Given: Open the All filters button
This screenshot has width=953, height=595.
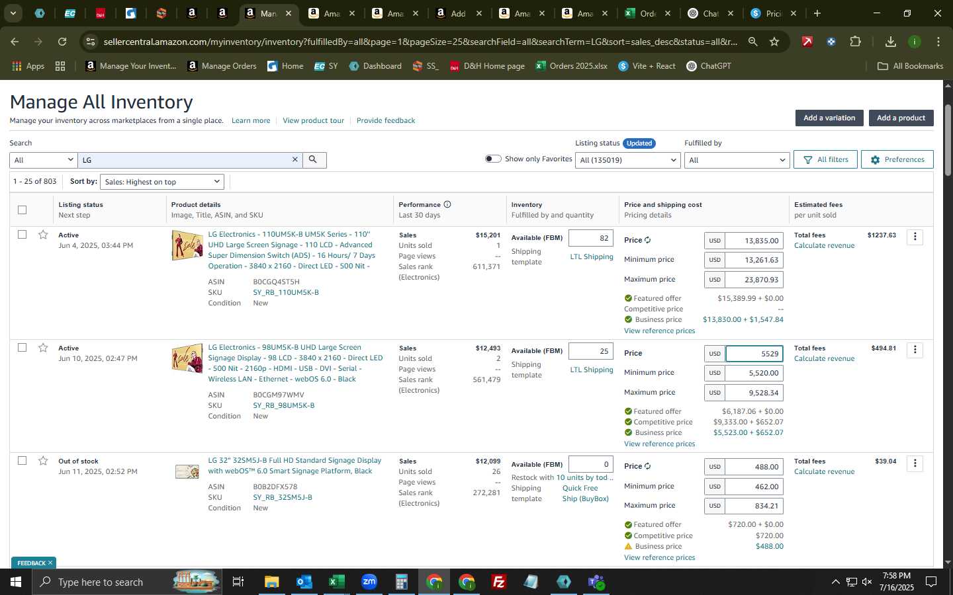Looking at the screenshot, I should pos(825,159).
